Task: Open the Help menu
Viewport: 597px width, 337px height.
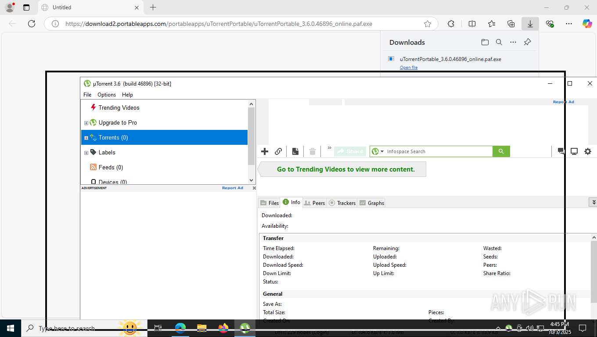Action: (x=127, y=95)
